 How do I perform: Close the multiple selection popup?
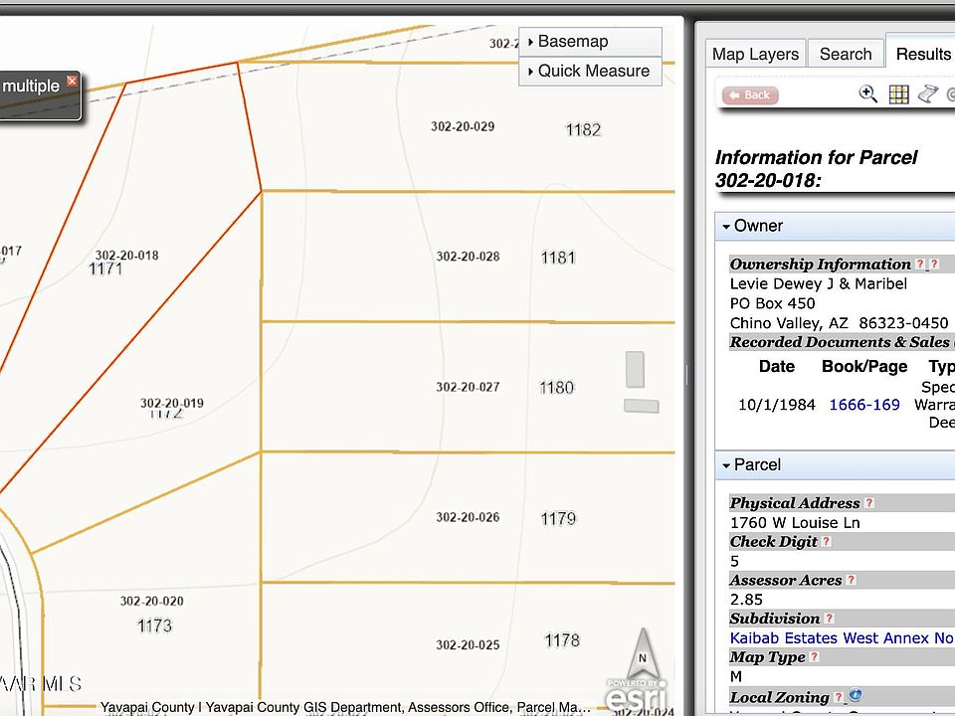tap(72, 81)
